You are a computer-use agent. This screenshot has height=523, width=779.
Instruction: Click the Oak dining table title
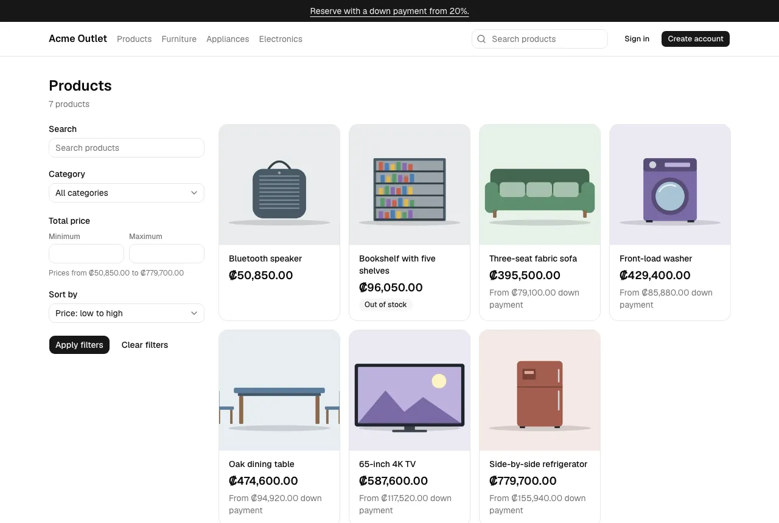tap(262, 464)
